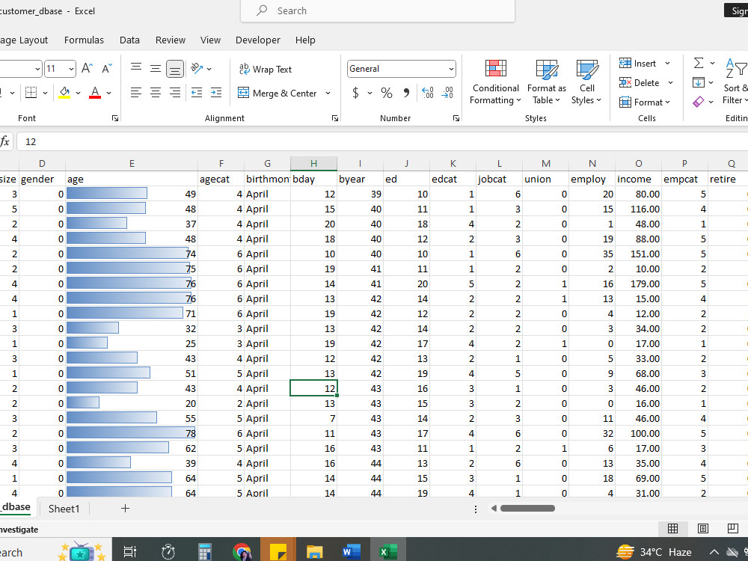This screenshot has width=748, height=561.
Task: Switch to Page Break Preview
Action: tap(733, 528)
